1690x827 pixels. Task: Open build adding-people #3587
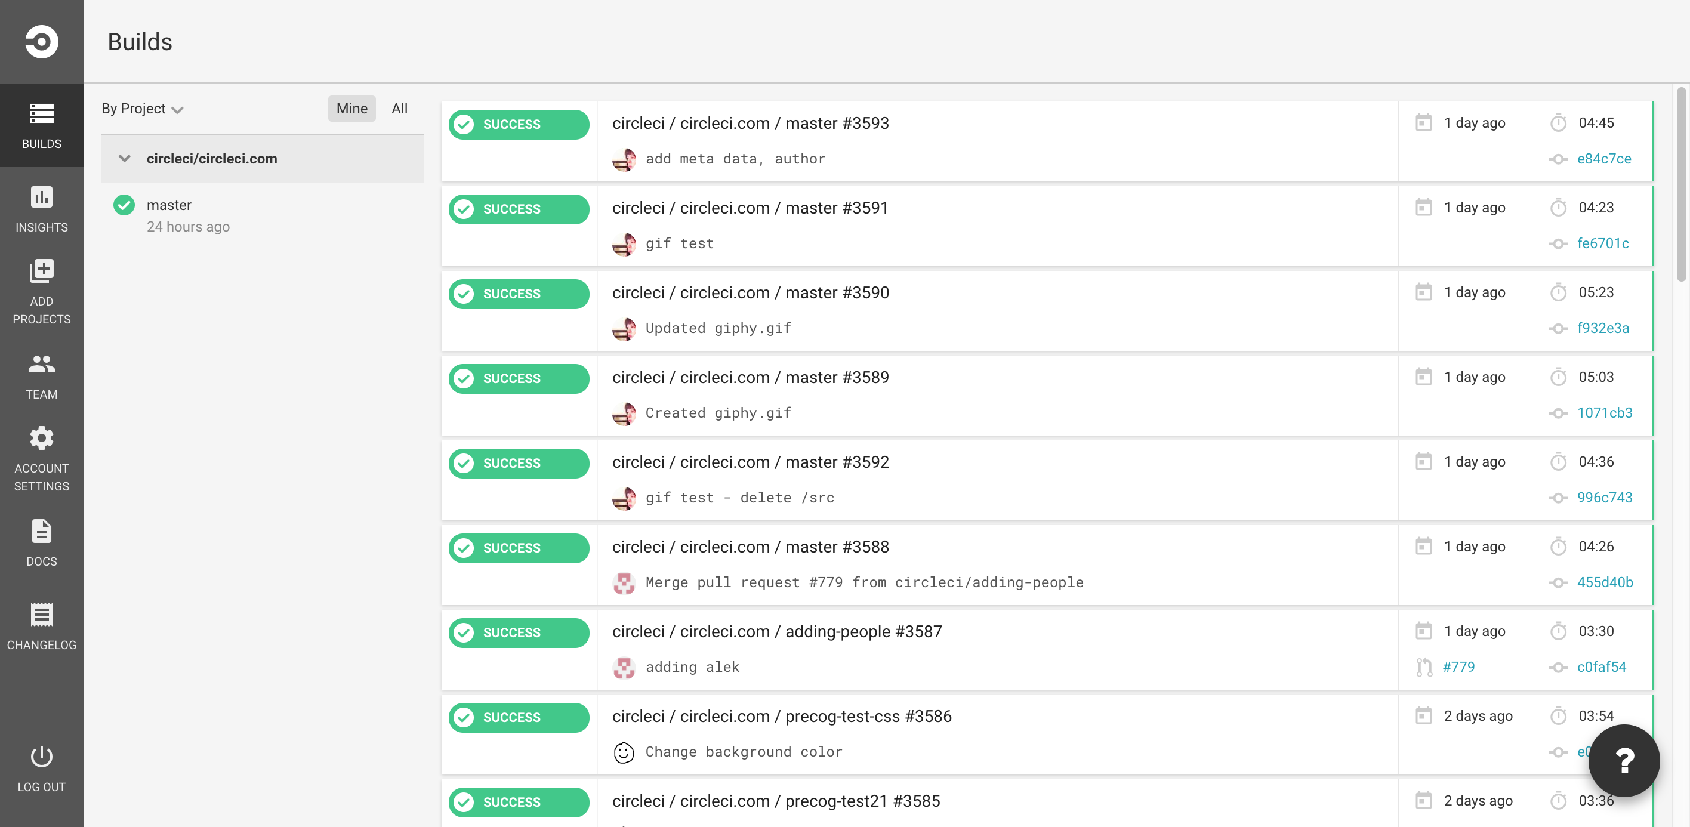coord(777,631)
